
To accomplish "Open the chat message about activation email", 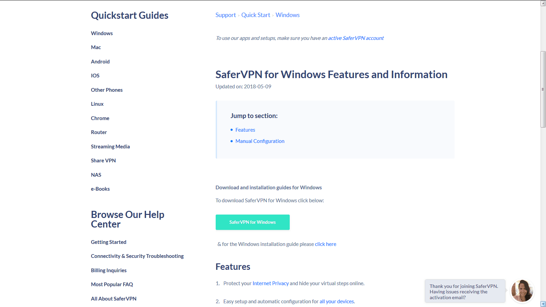I will coord(465,292).
